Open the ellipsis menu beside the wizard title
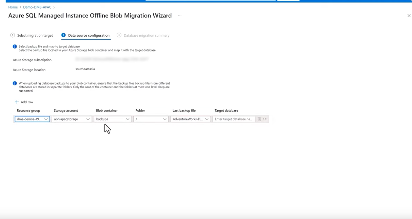This screenshot has height=219, width=412. point(180,16)
